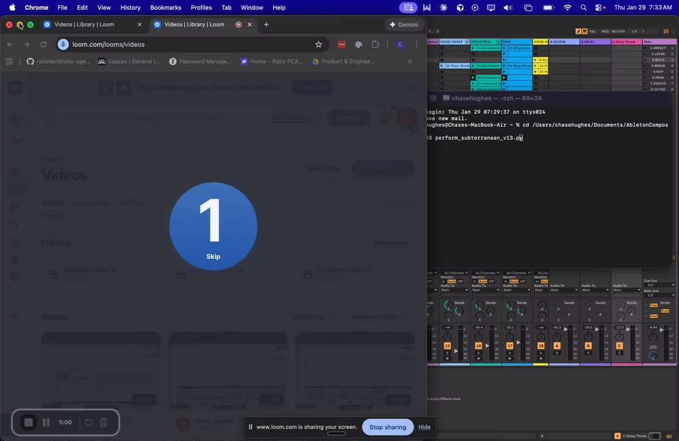Open Main Out 1/2 dropdown
The width and height of the screenshot is (679, 441).
(x=659, y=295)
